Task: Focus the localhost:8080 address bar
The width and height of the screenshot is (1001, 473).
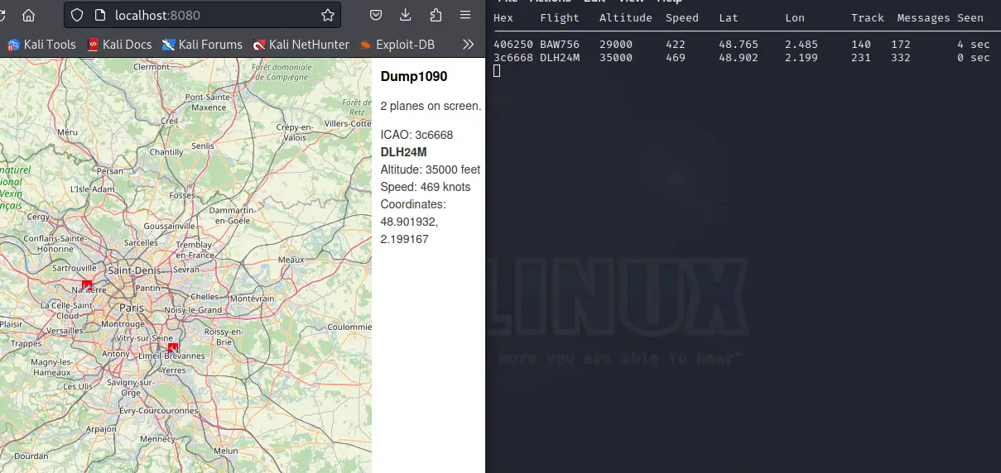Action: pos(202,15)
